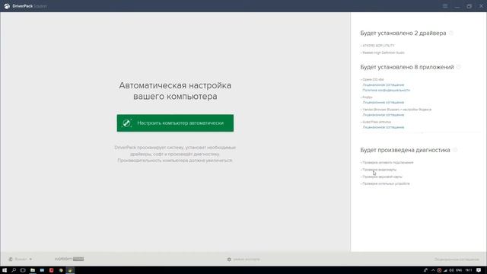487x274 pixels.
Task: Click the DriverPack icon on the taskbar
Action: click(x=71, y=270)
